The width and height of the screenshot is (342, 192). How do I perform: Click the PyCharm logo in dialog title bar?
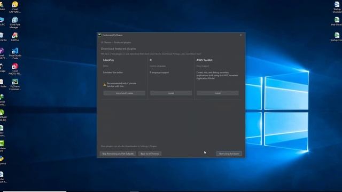click(x=100, y=35)
